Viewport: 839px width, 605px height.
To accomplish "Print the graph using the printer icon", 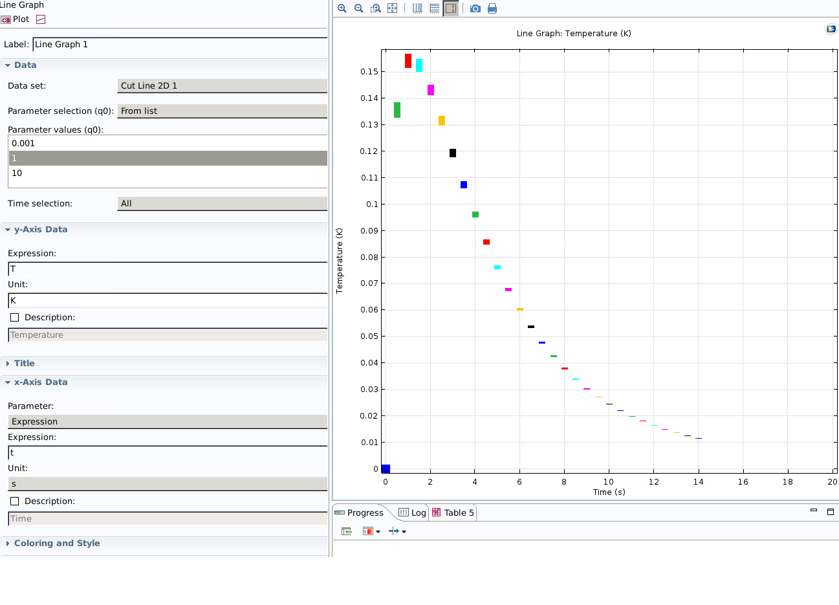I will click(492, 8).
